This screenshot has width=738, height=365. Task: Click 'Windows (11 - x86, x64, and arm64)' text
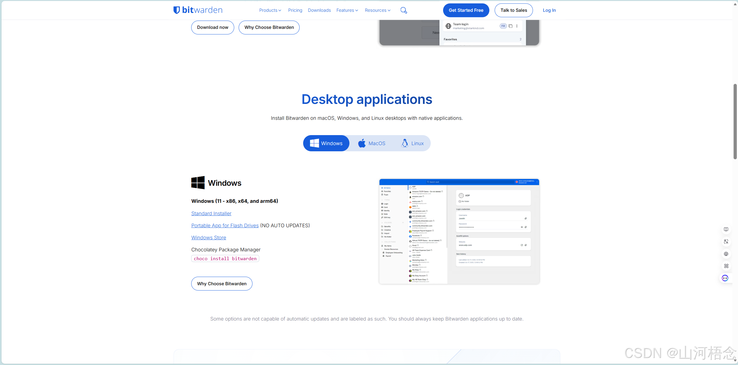pyautogui.click(x=235, y=201)
